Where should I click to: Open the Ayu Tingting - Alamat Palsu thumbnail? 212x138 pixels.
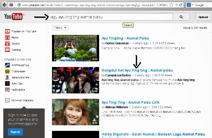[x=75, y=48]
